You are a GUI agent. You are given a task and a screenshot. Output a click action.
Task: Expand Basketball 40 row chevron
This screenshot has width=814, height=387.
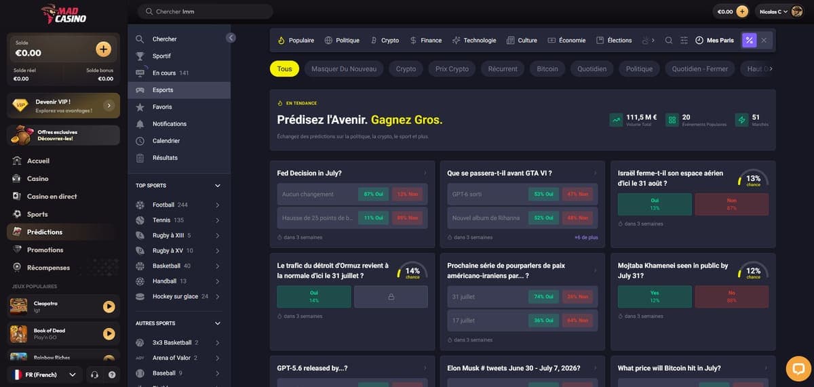click(x=218, y=266)
